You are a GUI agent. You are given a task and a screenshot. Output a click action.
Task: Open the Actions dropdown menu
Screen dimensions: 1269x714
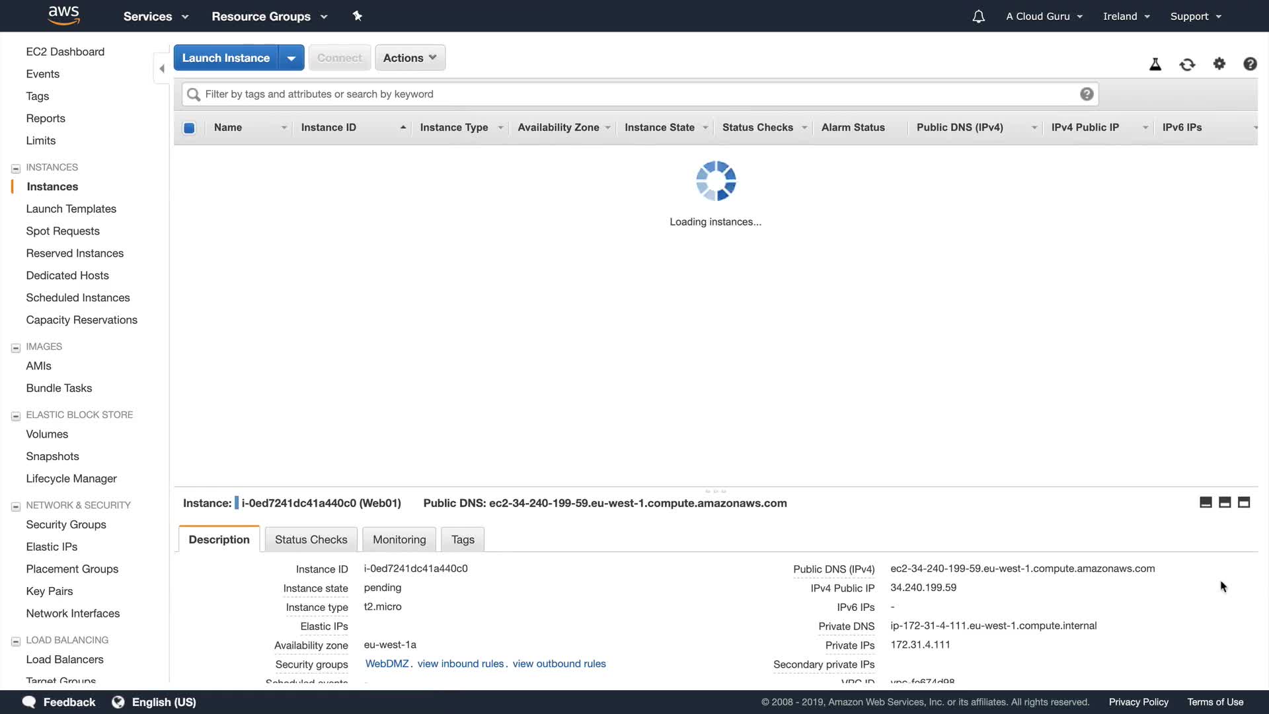[x=410, y=58]
